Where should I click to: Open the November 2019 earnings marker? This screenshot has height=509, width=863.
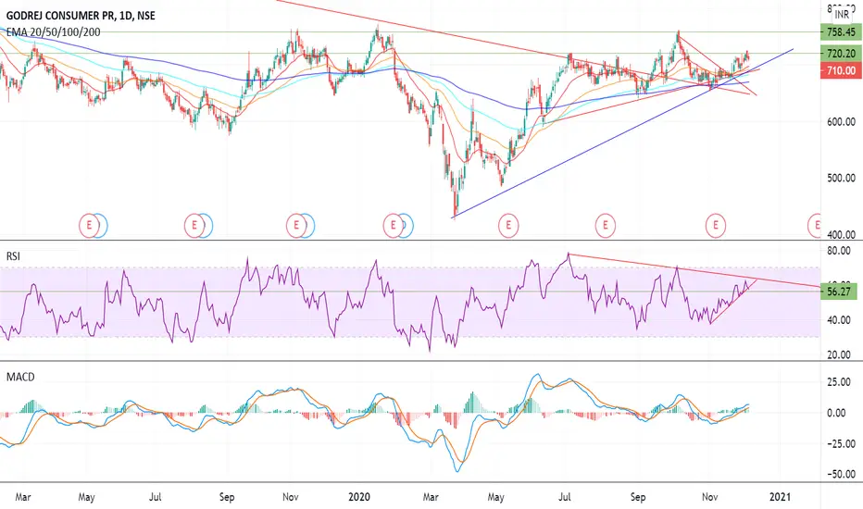coord(296,225)
